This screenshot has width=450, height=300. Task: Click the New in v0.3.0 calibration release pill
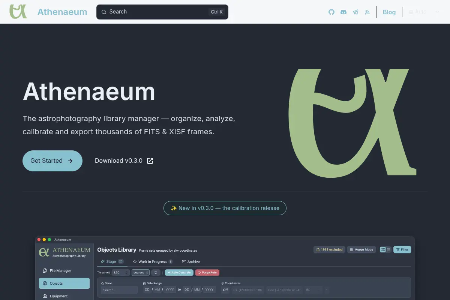click(x=225, y=208)
